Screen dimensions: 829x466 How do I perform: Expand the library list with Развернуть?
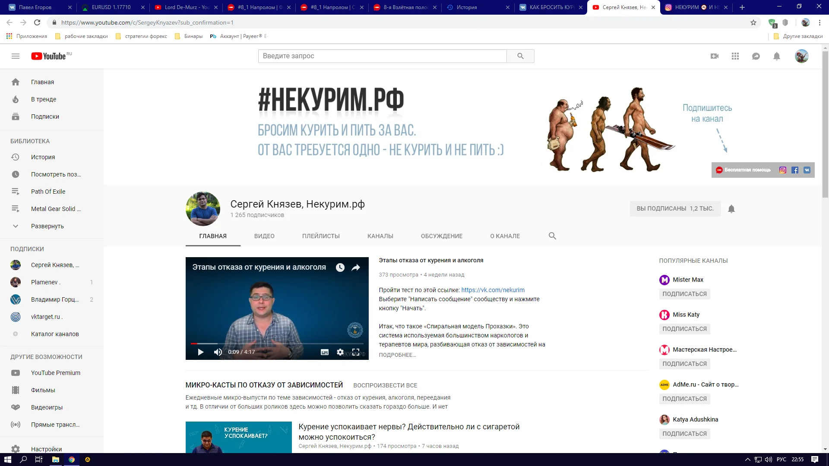tap(47, 226)
